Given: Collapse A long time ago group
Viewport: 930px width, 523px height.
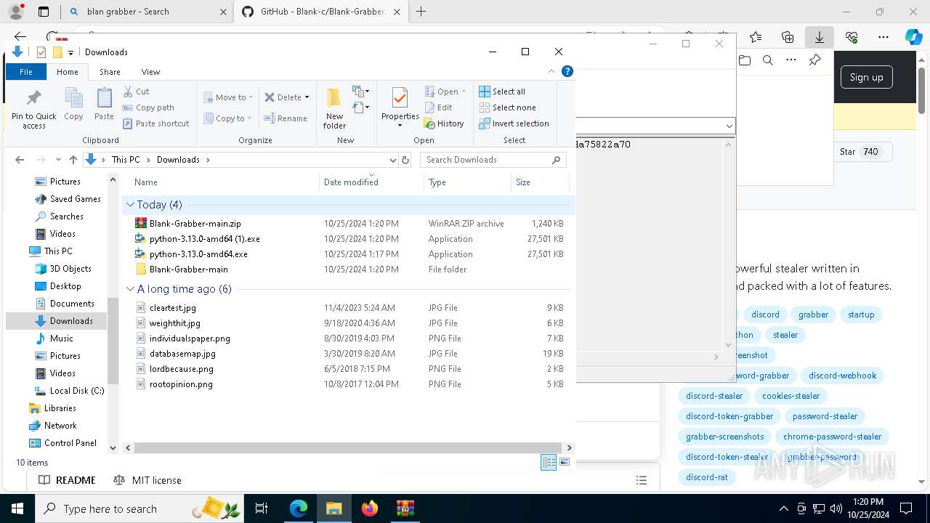Looking at the screenshot, I should coord(130,289).
